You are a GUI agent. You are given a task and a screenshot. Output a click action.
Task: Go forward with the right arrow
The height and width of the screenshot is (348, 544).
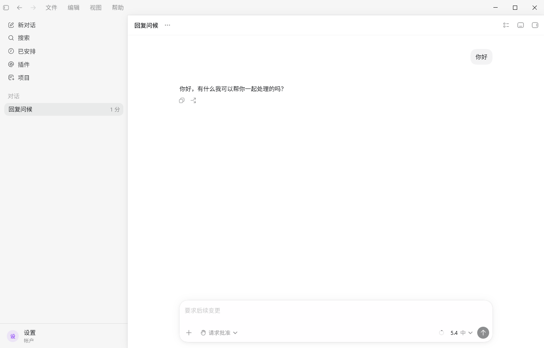(x=33, y=8)
